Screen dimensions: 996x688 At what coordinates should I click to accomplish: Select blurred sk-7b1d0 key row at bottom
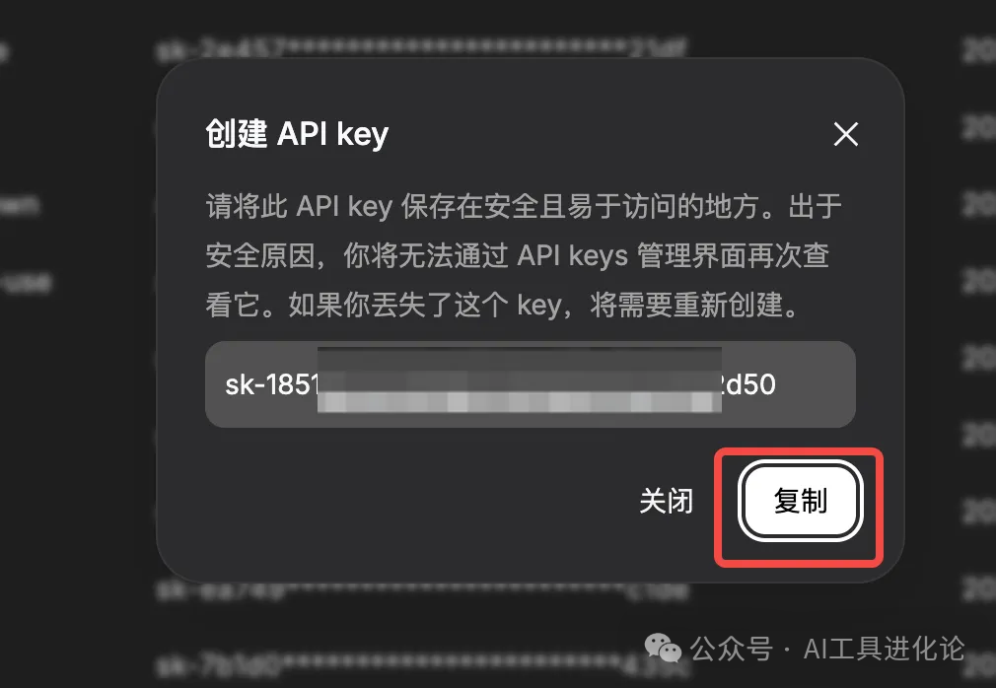(422, 664)
